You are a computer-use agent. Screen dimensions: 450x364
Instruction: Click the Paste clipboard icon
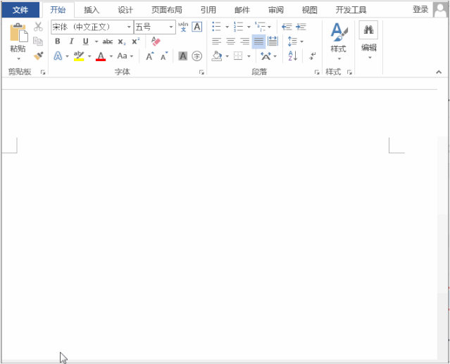18,32
